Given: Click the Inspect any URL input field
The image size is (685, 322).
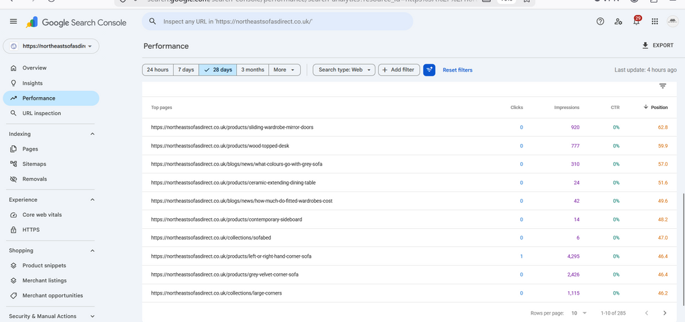Looking at the screenshot, I should (278, 21).
